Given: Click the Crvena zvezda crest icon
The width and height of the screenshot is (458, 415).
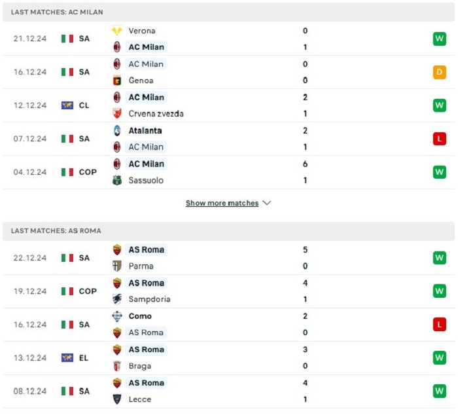Looking at the screenshot, I should click(x=117, y=113).
